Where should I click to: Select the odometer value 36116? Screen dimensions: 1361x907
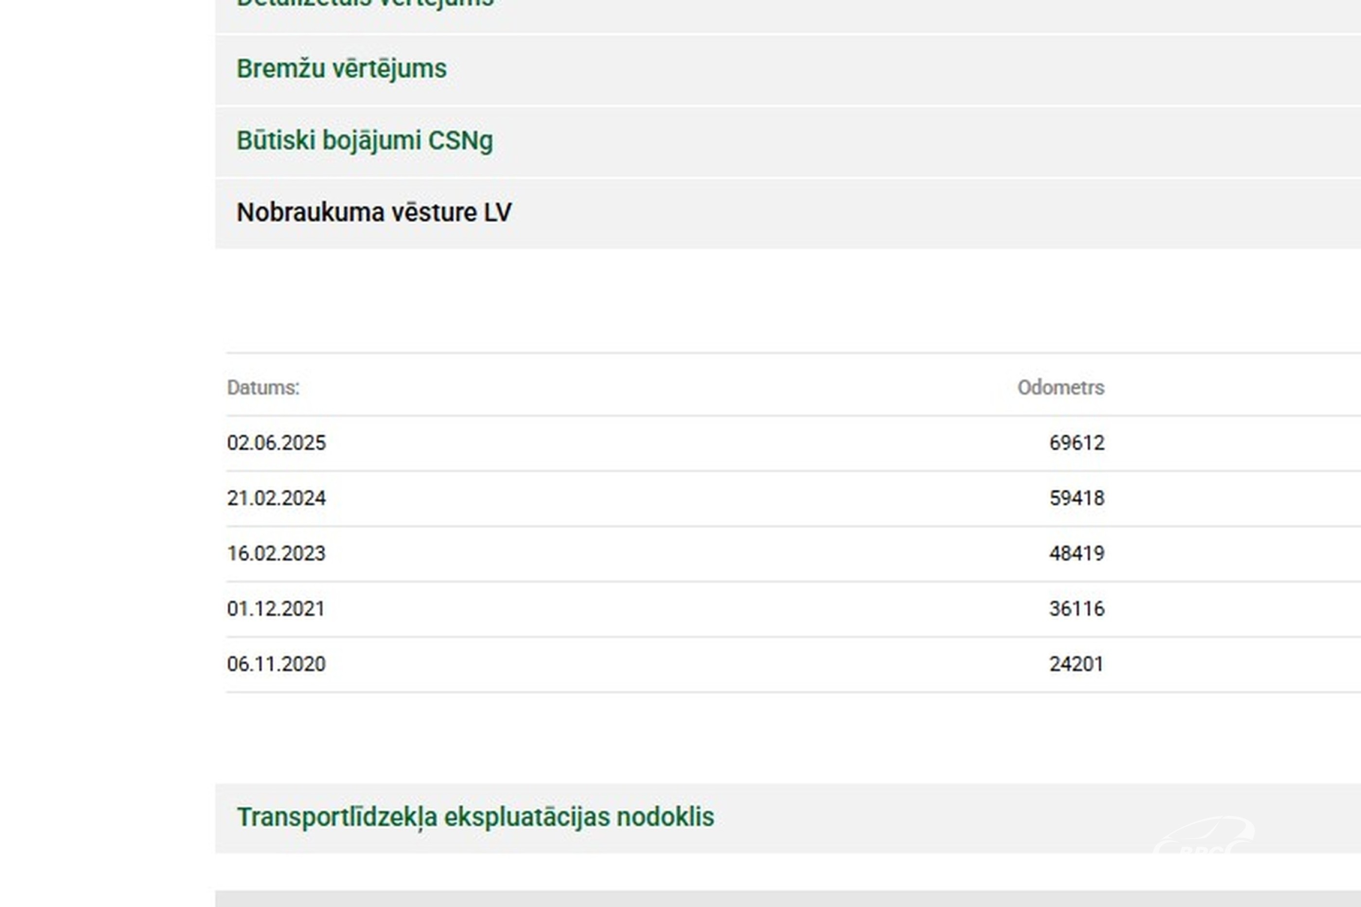pos(1076,609)
